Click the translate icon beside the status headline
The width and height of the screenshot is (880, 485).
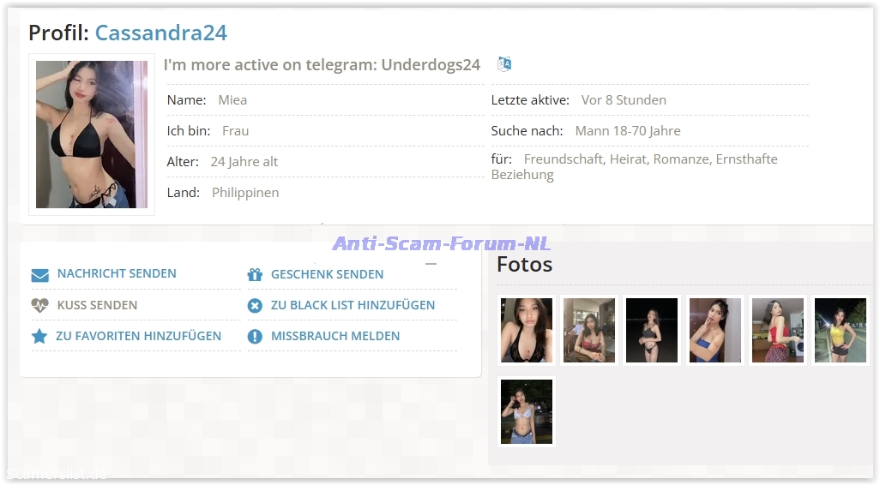(x=504, y=64)
